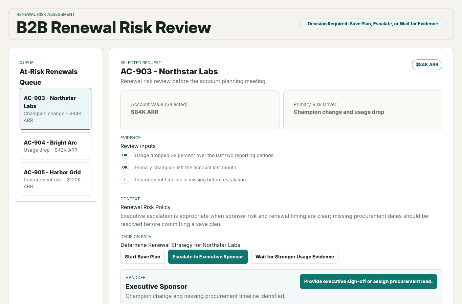The height and width of the screenshot is (304, 462).
Task: Click 'Renewal risk review before the account planning' text
Action: tap(194, 81)
